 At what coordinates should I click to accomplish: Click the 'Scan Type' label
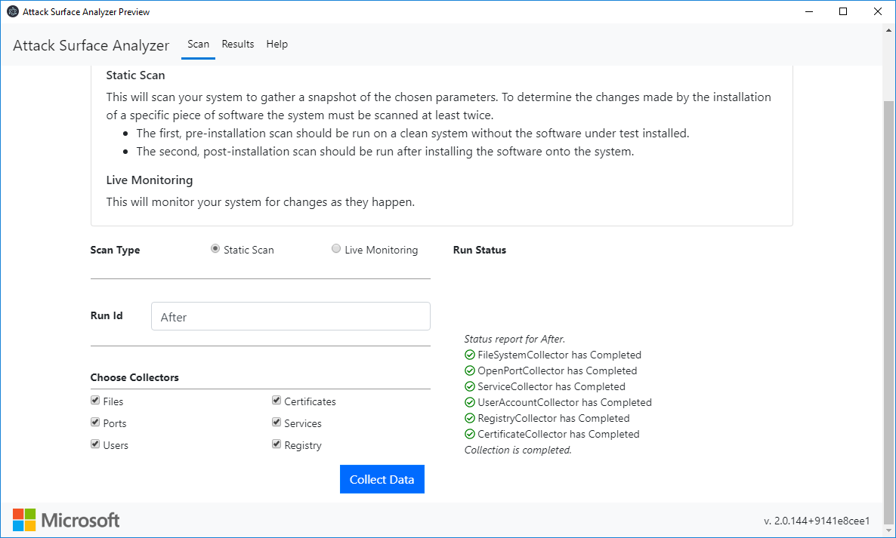point(115,251)
